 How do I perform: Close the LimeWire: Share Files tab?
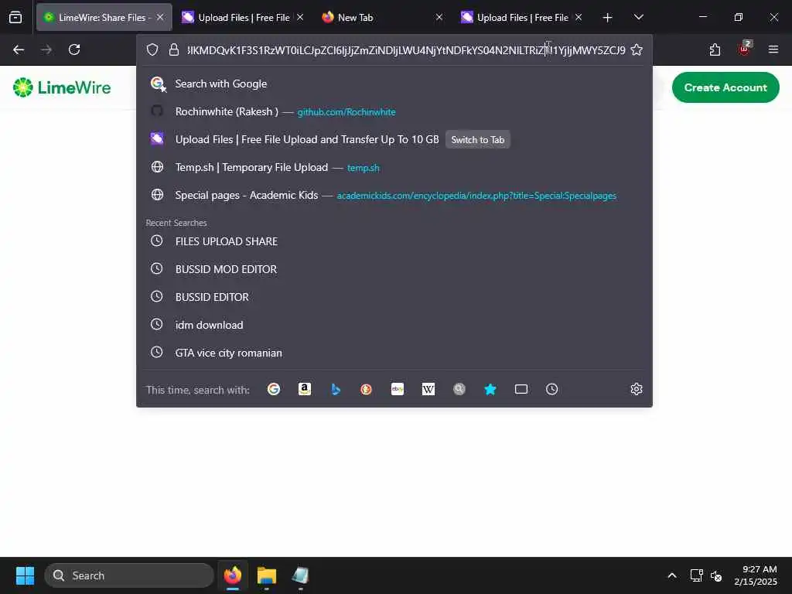point(160,17)
